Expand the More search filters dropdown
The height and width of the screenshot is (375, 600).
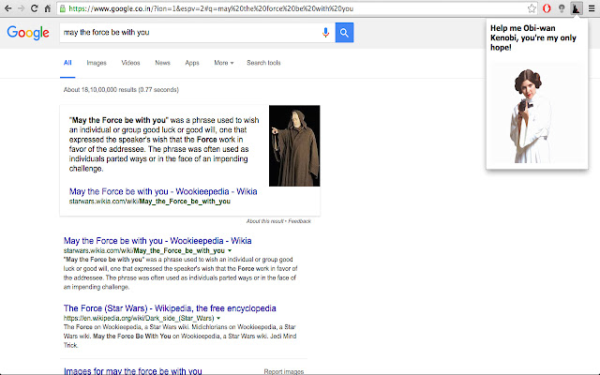[224, 63]
